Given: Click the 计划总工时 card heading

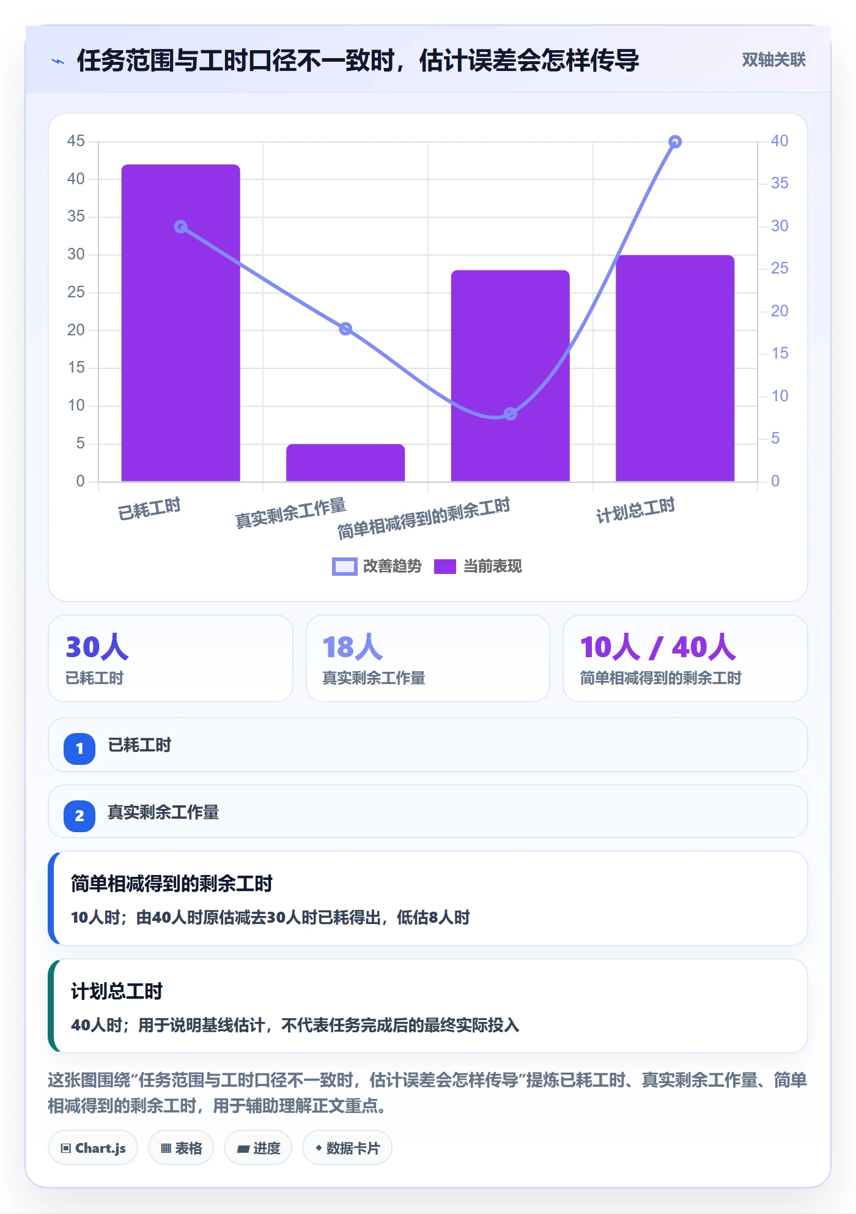Looking at the screenshot, I should (x=117, y=991).
